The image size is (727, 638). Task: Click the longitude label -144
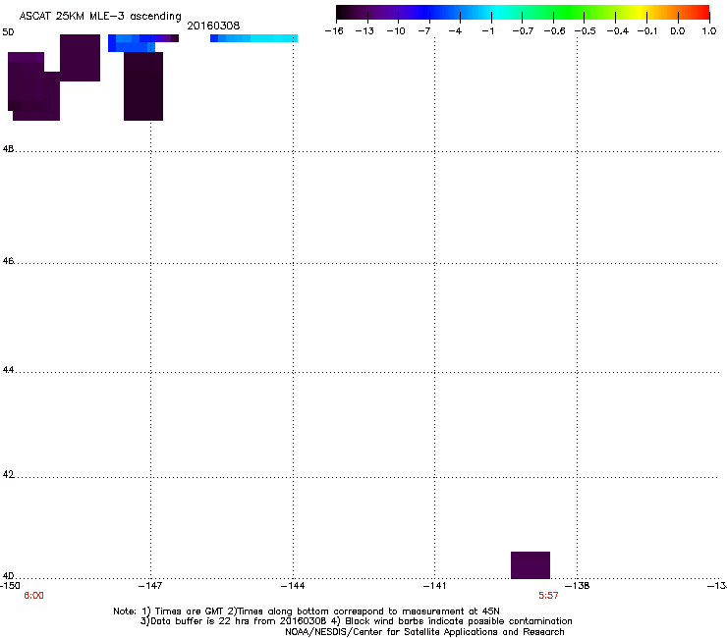pyautogui.click(x=293, y=586)
